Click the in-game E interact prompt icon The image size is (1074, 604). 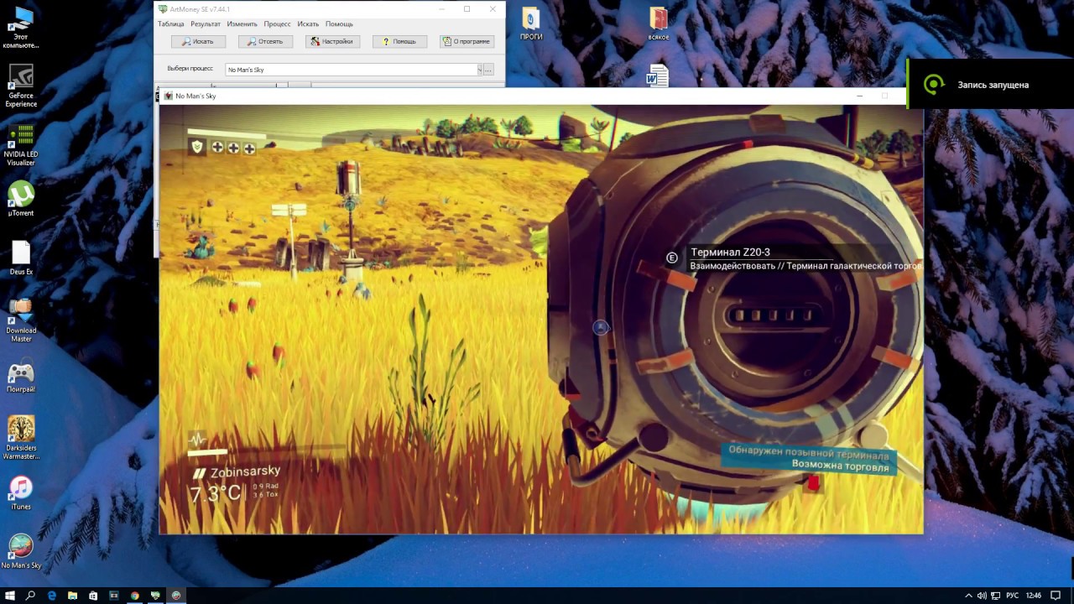tap(671, 258)
